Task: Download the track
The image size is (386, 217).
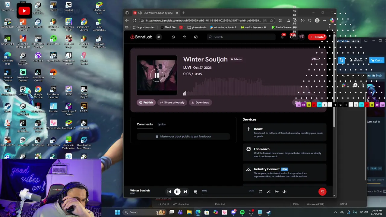Action: [x=200, y=102]
